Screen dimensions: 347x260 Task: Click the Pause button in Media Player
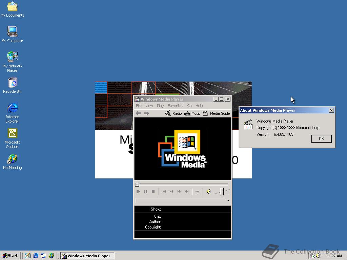pos(146,192)
